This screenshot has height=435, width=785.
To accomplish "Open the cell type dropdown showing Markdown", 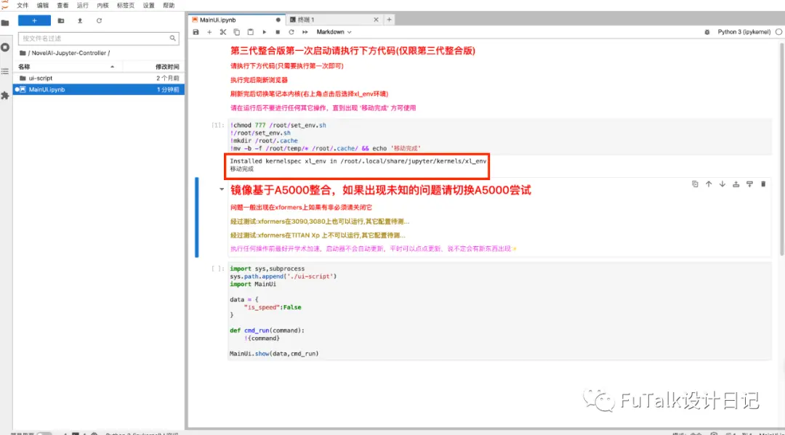I will click(x=334, y=32).
